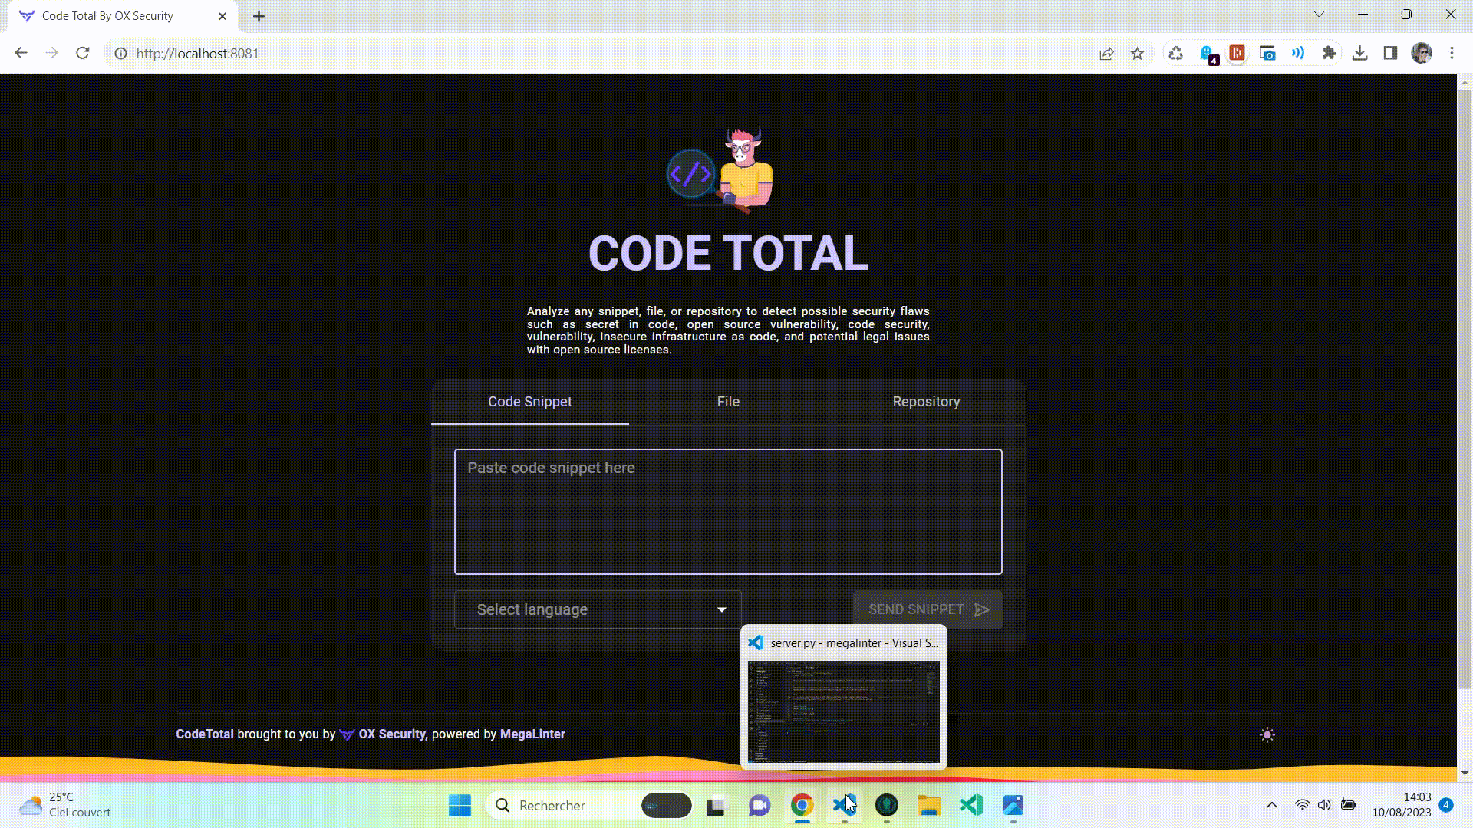Open the Select language dropdown
This screenshot has width=1473, height=828.
598,609
